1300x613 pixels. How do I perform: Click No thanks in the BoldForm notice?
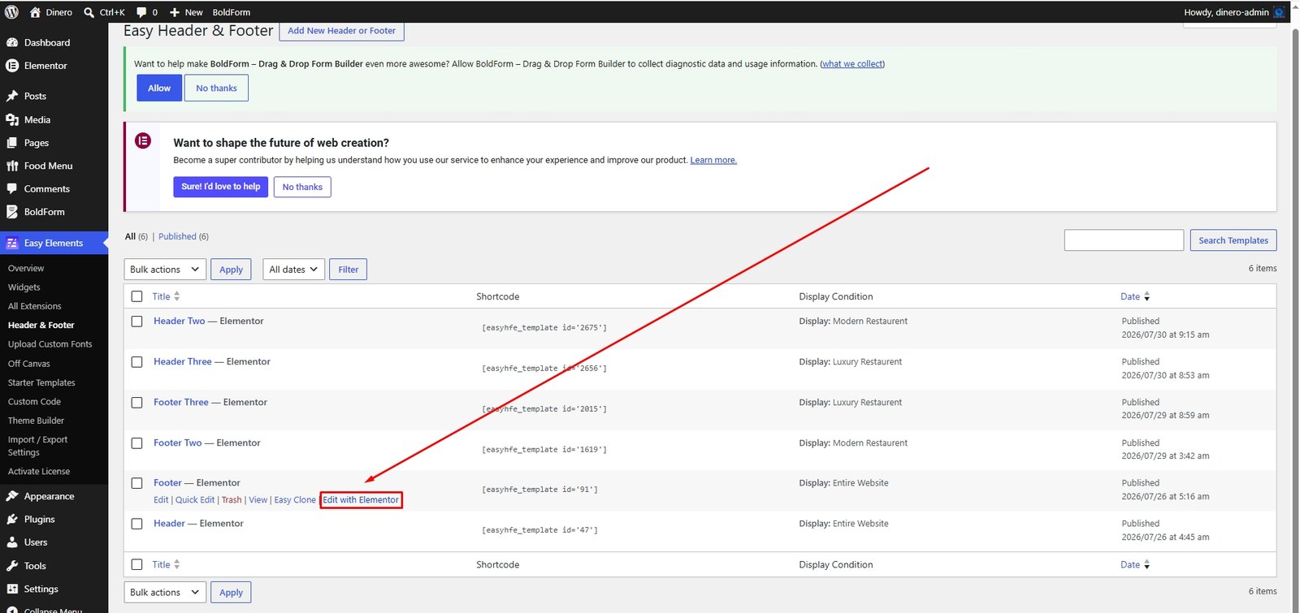click(217, 88)
